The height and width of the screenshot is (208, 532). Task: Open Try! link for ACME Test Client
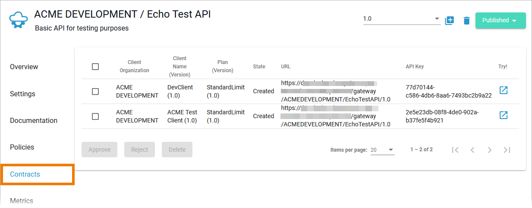[x=503, y=115]
